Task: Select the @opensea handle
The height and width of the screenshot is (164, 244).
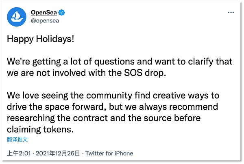Action: pos(45,20)
